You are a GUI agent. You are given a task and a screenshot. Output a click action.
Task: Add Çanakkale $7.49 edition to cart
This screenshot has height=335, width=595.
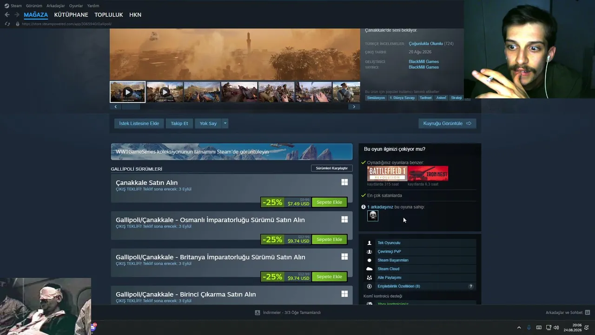[329, 202]
